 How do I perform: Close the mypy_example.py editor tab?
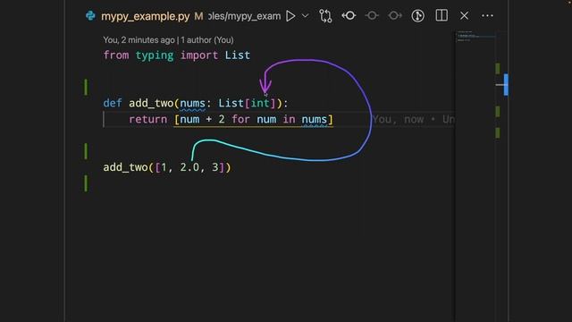pos(464,16)
